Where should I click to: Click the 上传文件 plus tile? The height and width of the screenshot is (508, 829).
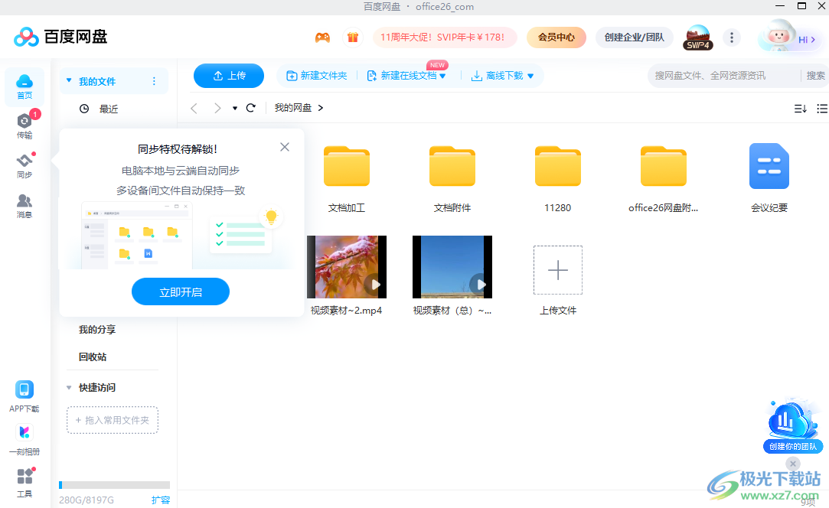(x=558, y=270)
